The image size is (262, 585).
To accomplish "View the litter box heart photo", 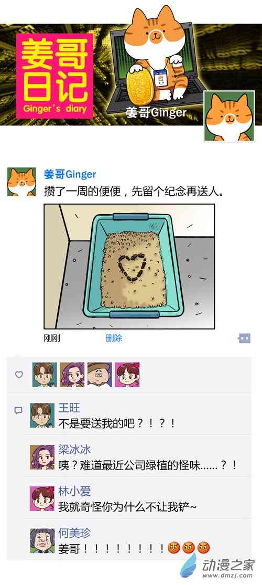I will (x=129, y=267).
